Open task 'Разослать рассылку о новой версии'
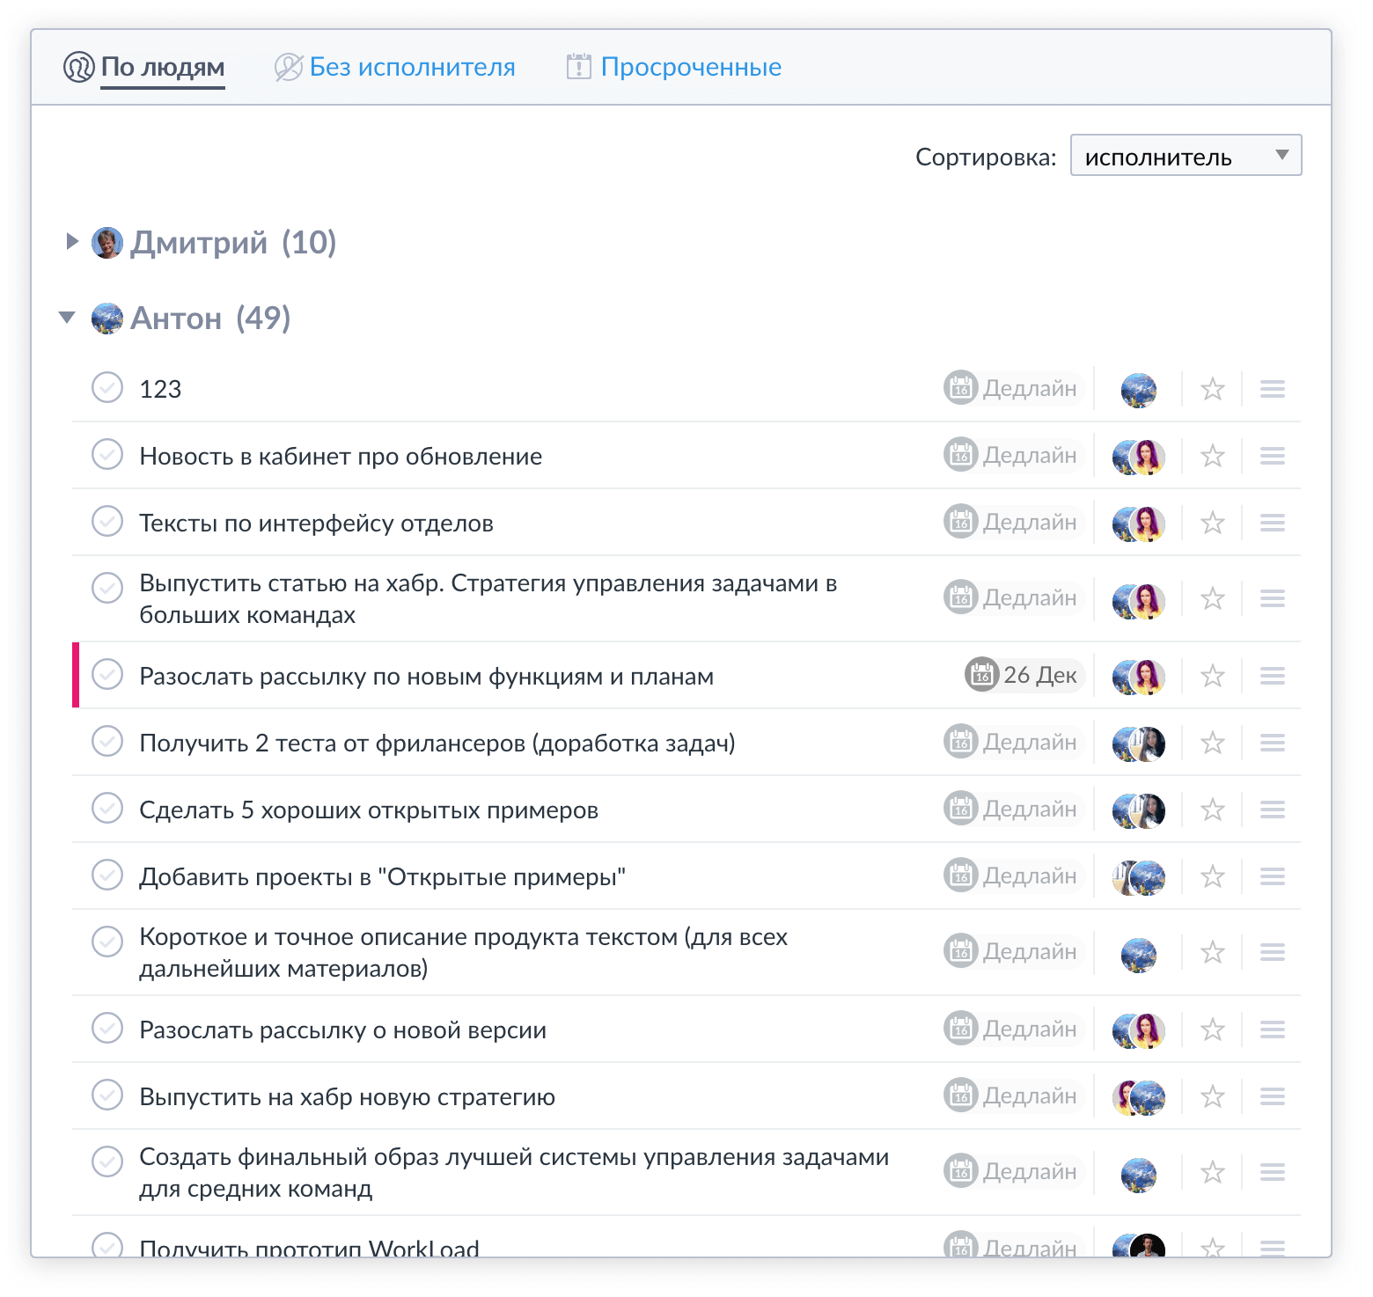Viewport: 1373px width, 1297px height. click(x=342, y=1030)
